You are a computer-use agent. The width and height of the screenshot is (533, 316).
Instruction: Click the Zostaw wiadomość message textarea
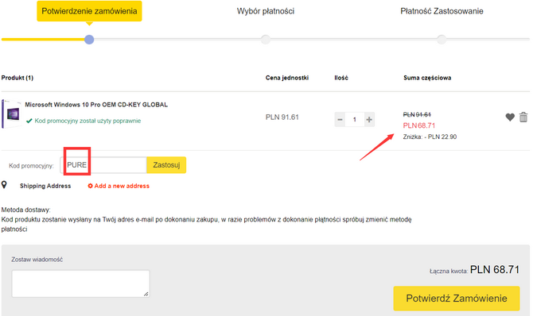click(80, 283)
